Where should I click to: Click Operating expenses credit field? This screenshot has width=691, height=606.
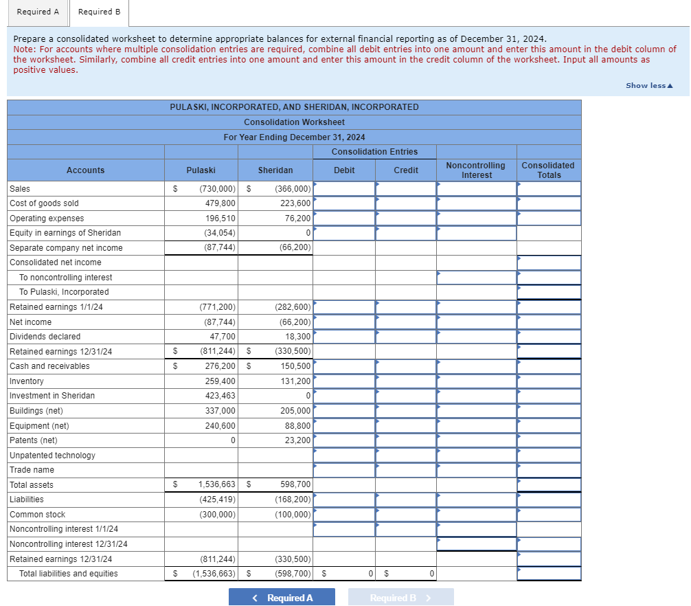pyautogui.click(x=406, y=218)
